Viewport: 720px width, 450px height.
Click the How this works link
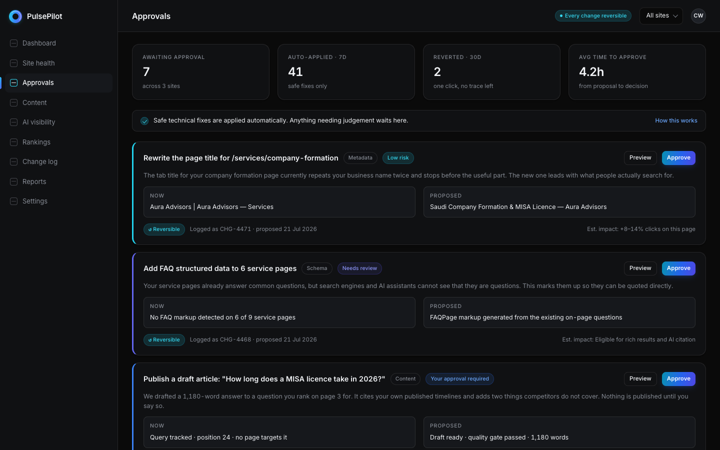click(676, 120)
